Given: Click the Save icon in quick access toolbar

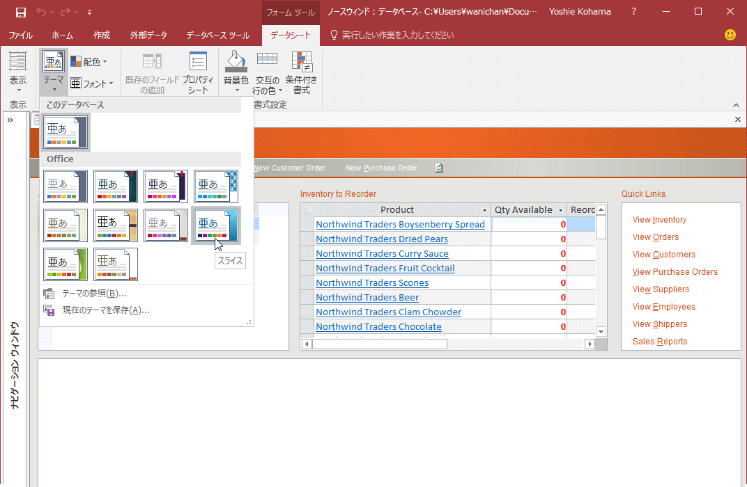Looking at the screenshot, I should pos(20,13).
